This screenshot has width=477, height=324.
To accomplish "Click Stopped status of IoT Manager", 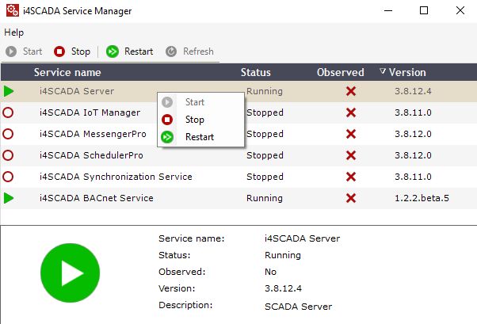I will pos(265,112).
